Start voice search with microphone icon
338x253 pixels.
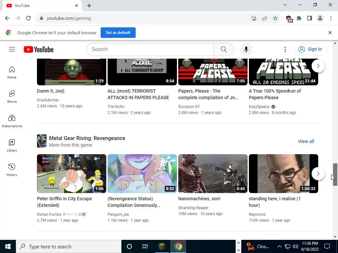pyautogui.click(x=246, y=49)
